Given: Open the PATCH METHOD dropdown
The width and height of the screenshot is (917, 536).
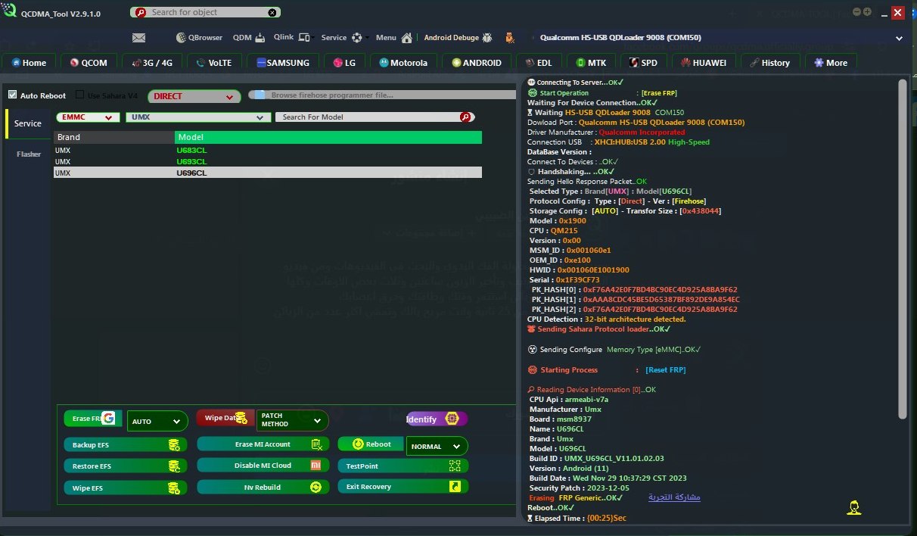Looking at the screenshot, I should pyautogui.click(x=293, y=420).
